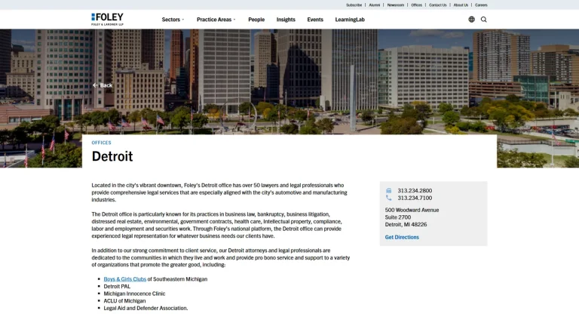This screenshot has height=326, width=579.
Task: Visit the Newsroom link
Action: 396,5
